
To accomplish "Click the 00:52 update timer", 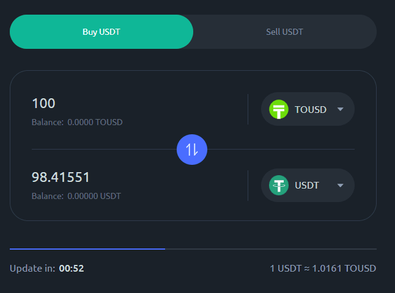I will (72, 269).
